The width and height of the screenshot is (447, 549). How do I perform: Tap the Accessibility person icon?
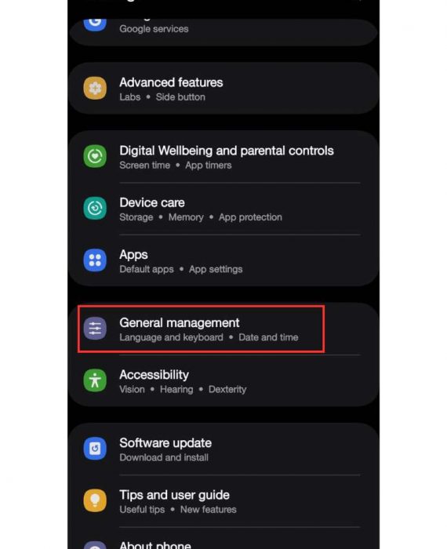[95, 380]
